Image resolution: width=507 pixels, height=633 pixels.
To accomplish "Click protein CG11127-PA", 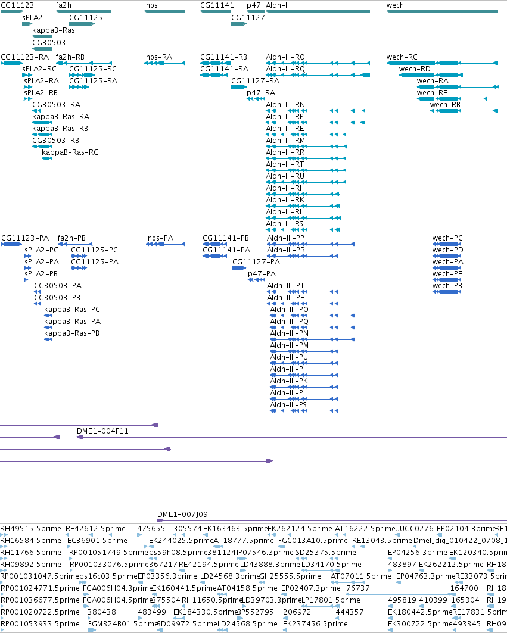I will (256, 262).
